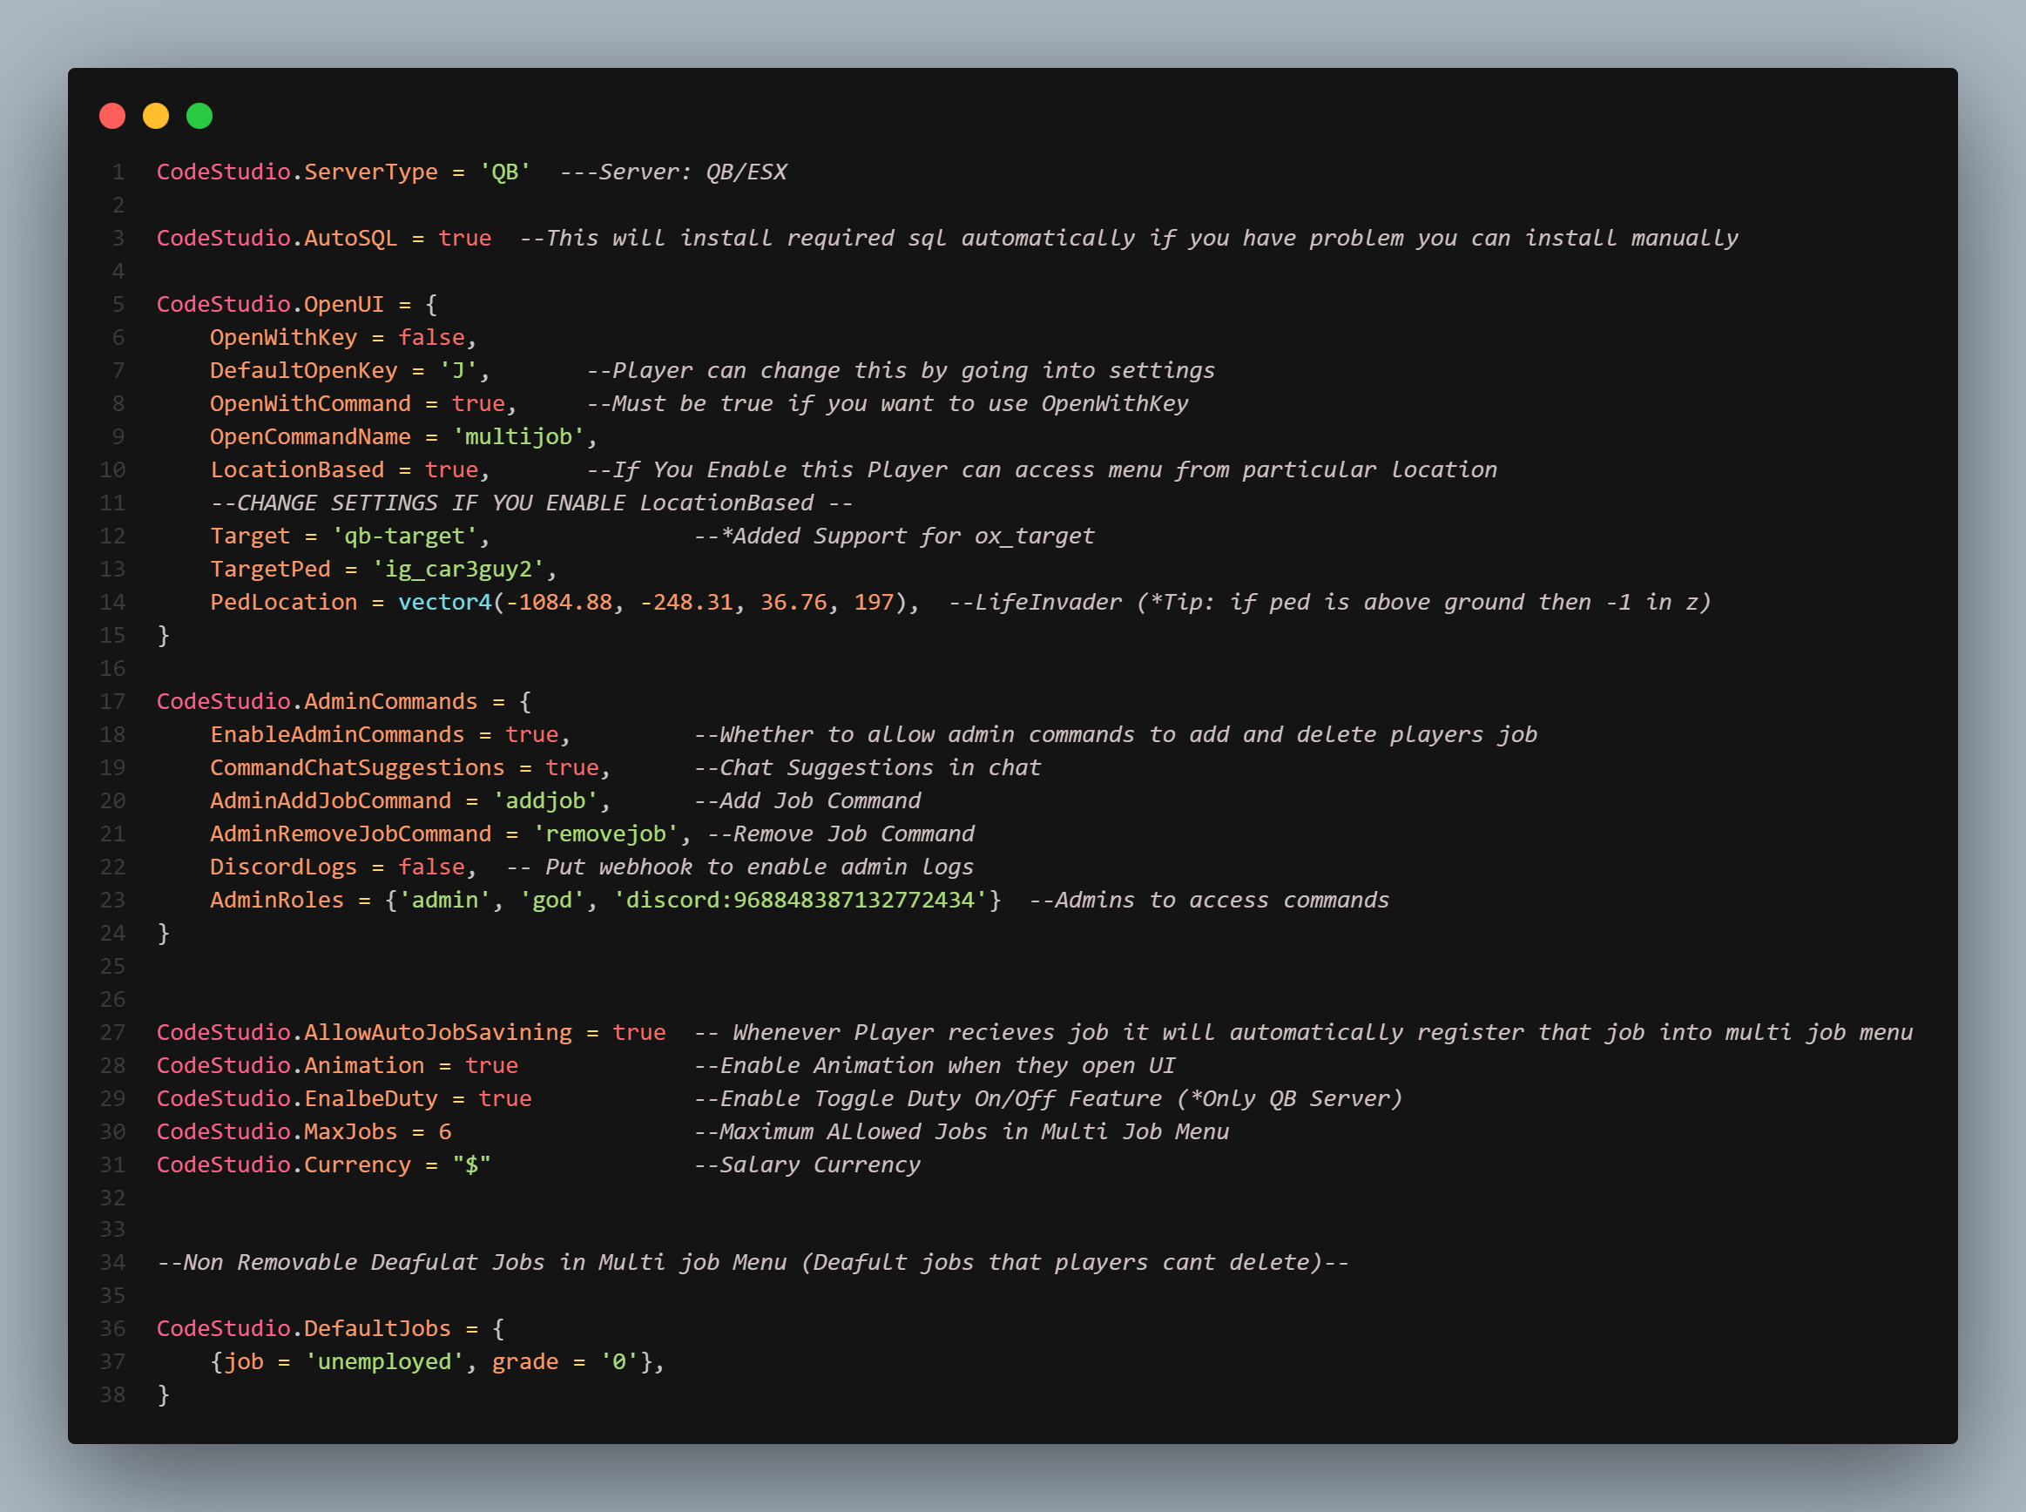
Task: Toggle the DiscordLogs false value
Action: (431, 866)
